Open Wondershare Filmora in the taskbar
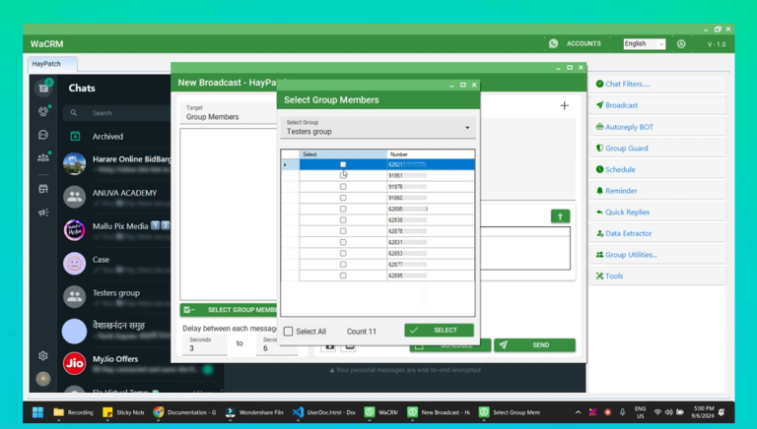 [252, 412]
